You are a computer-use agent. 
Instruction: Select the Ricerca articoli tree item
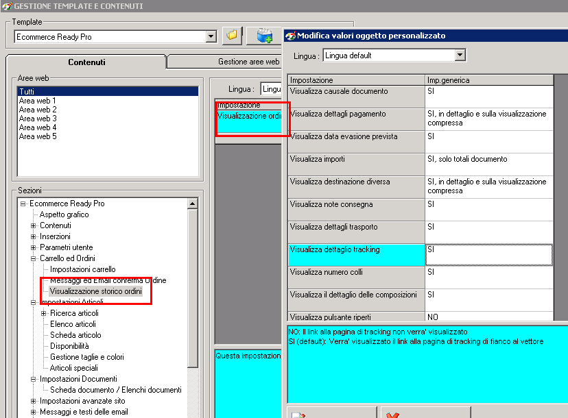pyautogui.click(x=74, y=313)
